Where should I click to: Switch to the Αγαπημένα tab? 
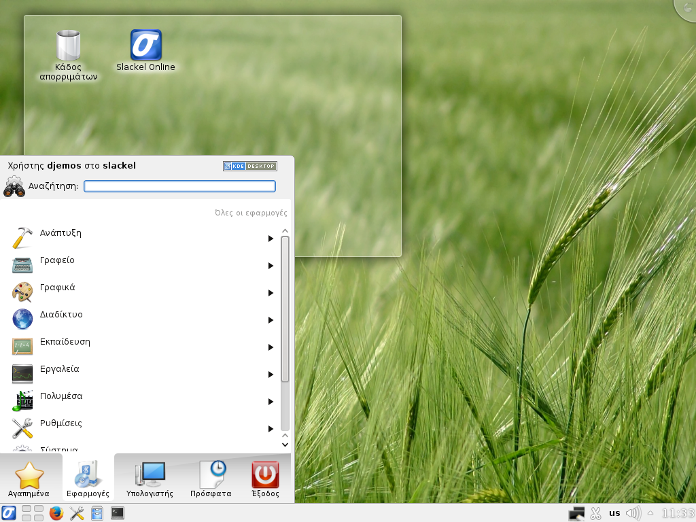pyautogui.click(x=29, y=479)
